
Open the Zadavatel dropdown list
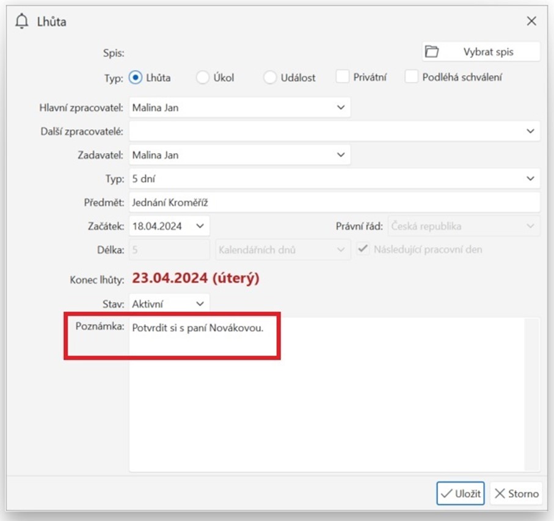click(341, 155)
